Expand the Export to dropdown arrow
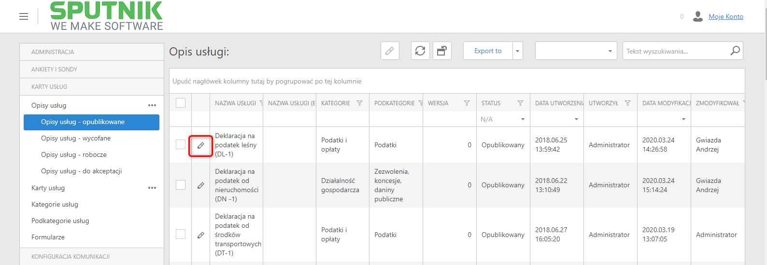Viewport: 767px width, 265px height. coord(518,51)
